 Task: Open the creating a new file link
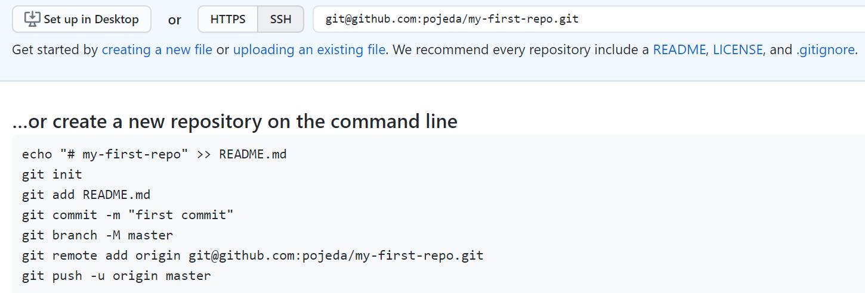point(157,50)
